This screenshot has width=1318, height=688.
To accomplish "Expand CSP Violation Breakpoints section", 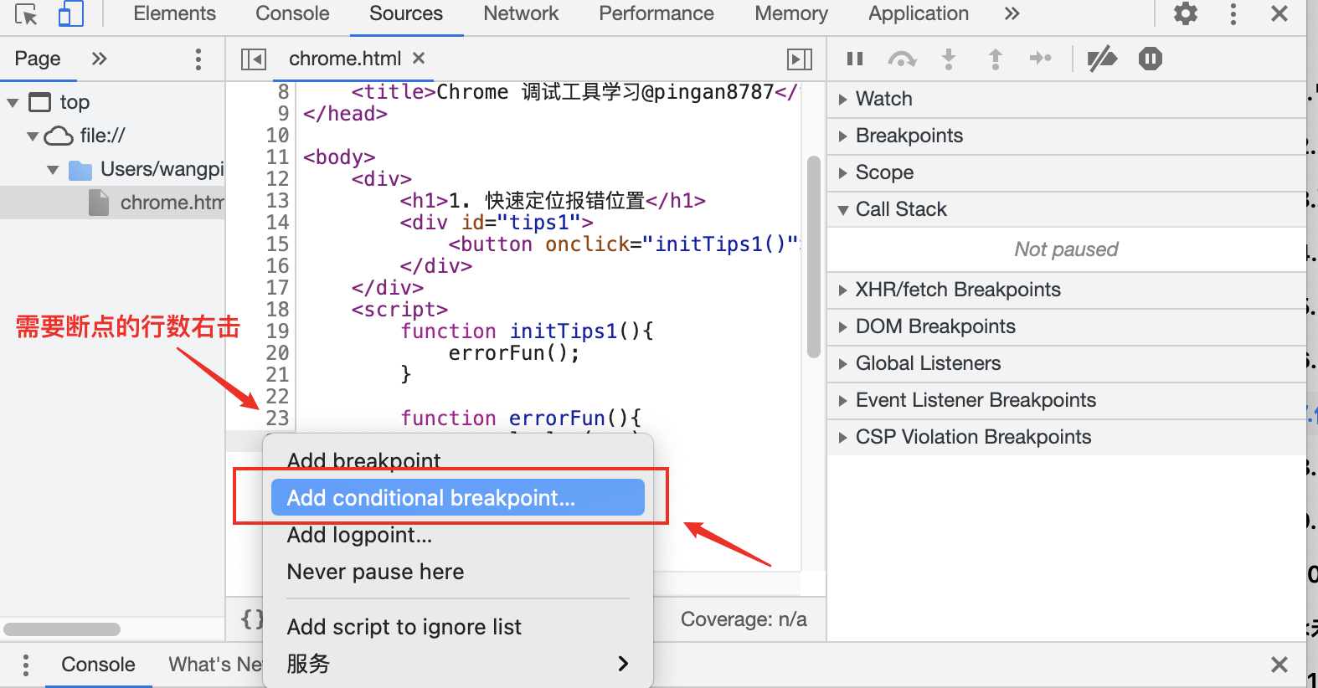I will [x=1066, y=437].
